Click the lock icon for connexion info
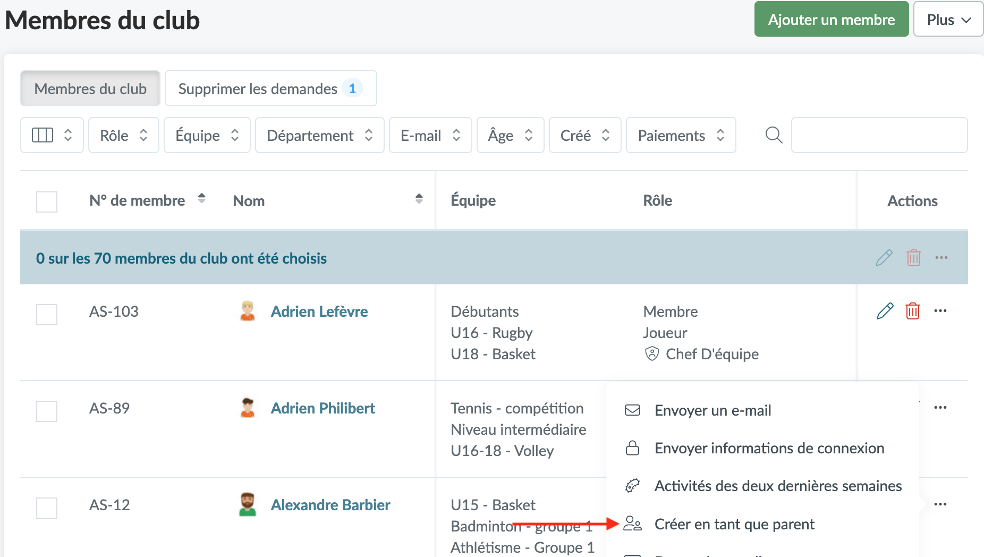 tap(632, 448)
